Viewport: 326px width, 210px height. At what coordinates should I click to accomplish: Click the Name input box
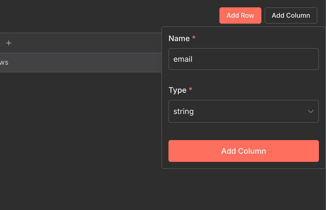tap(244, 59)
